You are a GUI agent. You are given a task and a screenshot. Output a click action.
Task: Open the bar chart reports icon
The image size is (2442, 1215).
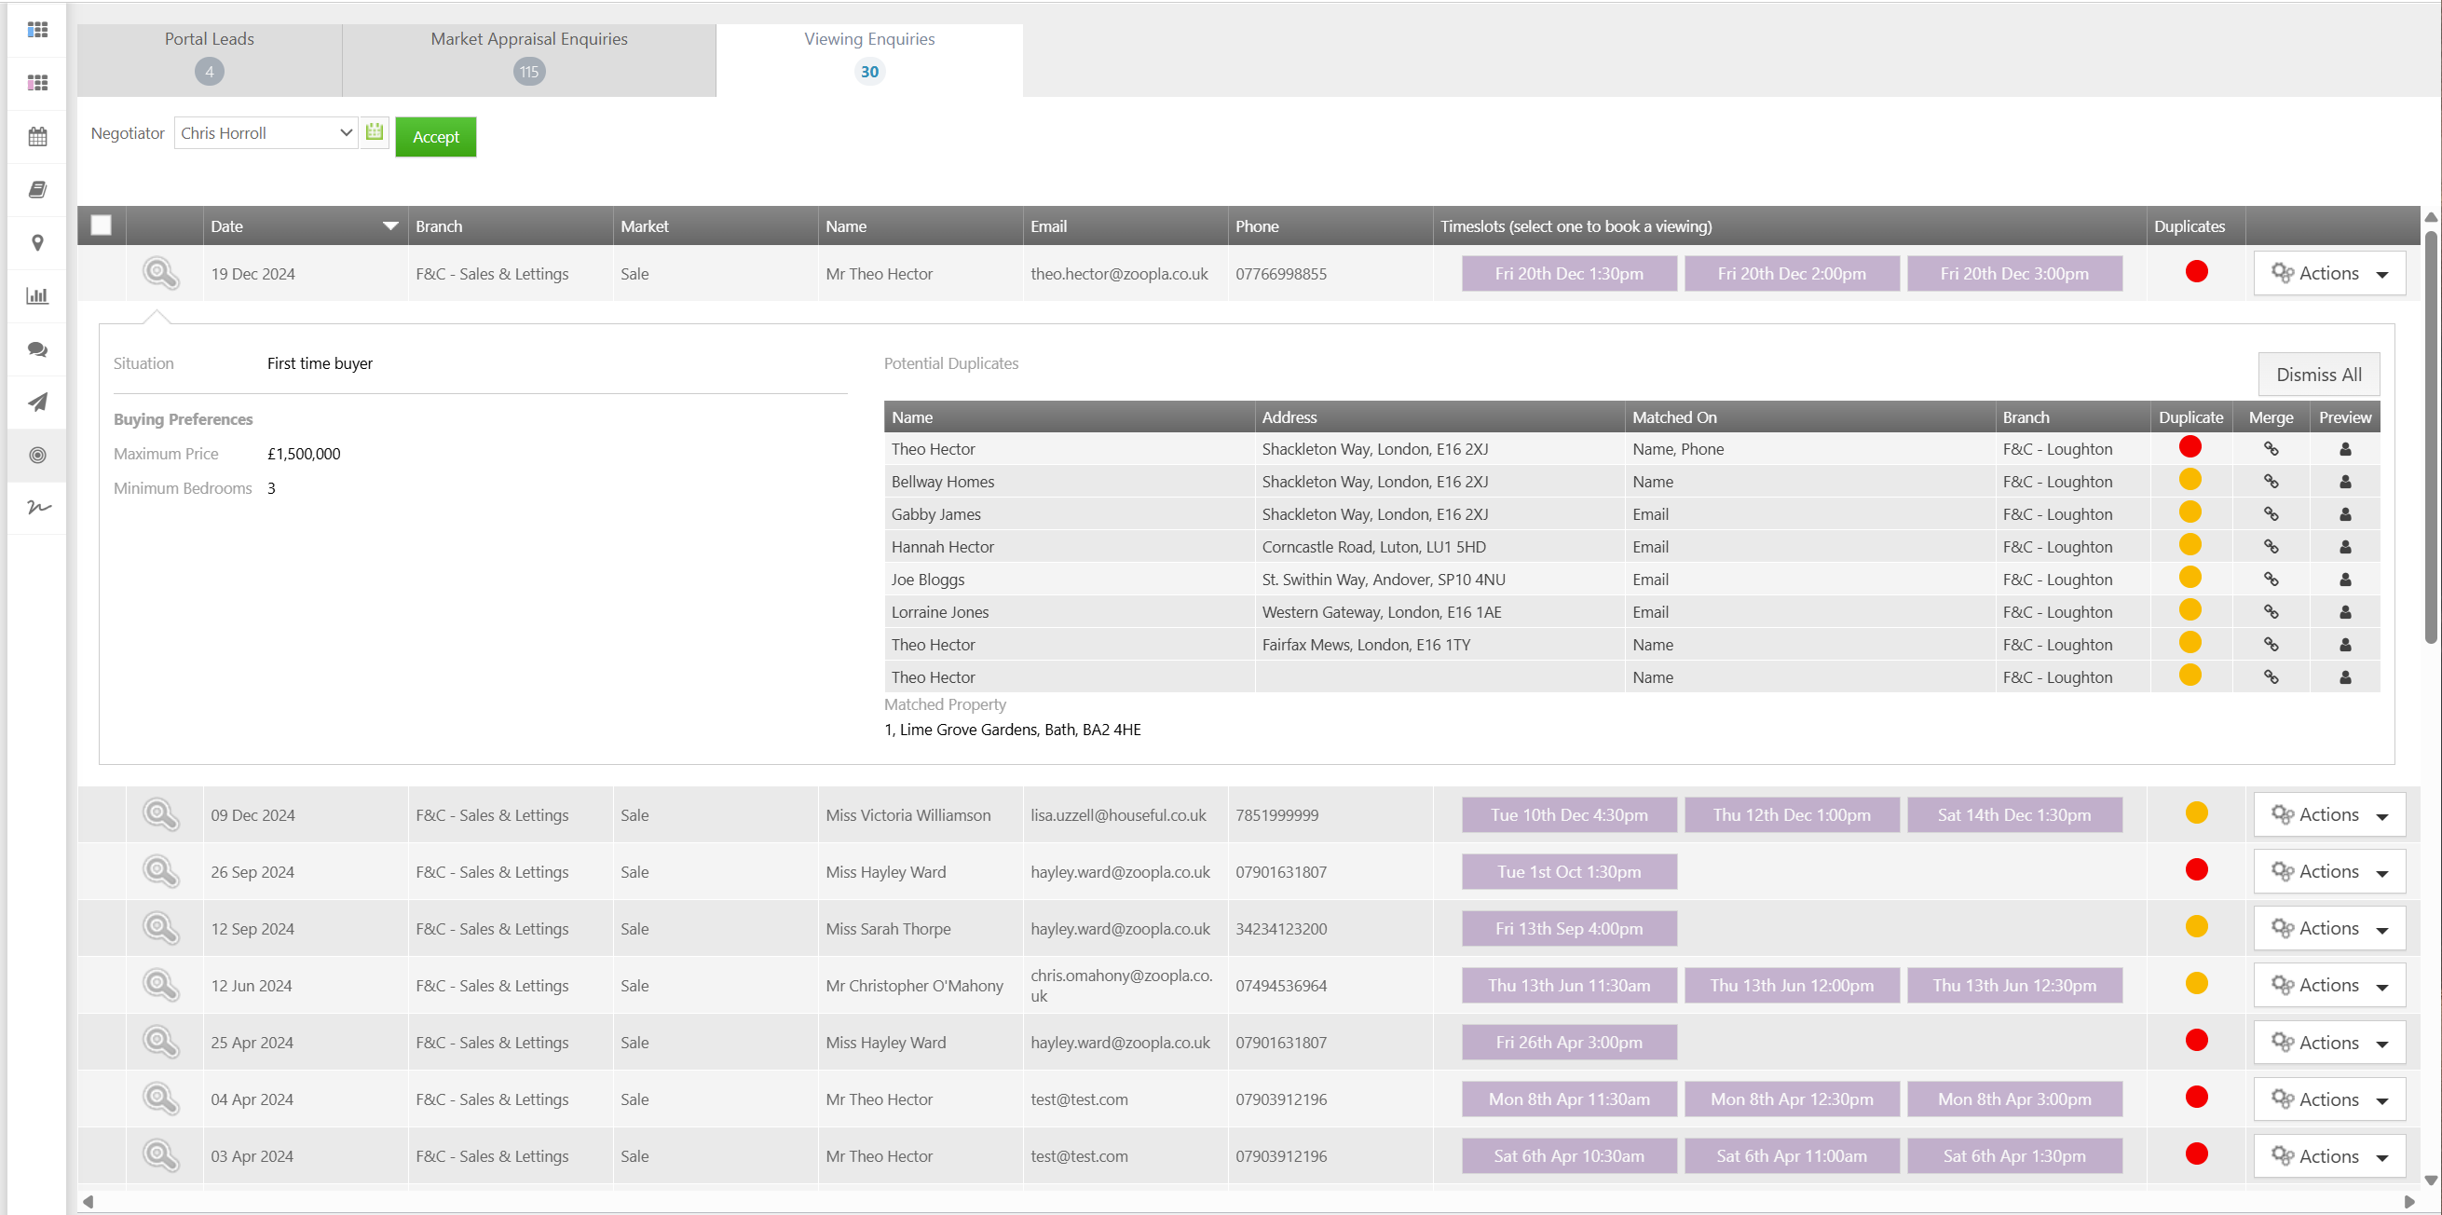pos(38,295)
